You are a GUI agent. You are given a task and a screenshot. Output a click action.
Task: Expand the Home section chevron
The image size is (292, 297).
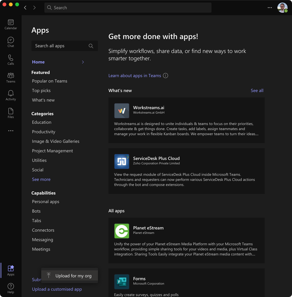tap(82, 62)
